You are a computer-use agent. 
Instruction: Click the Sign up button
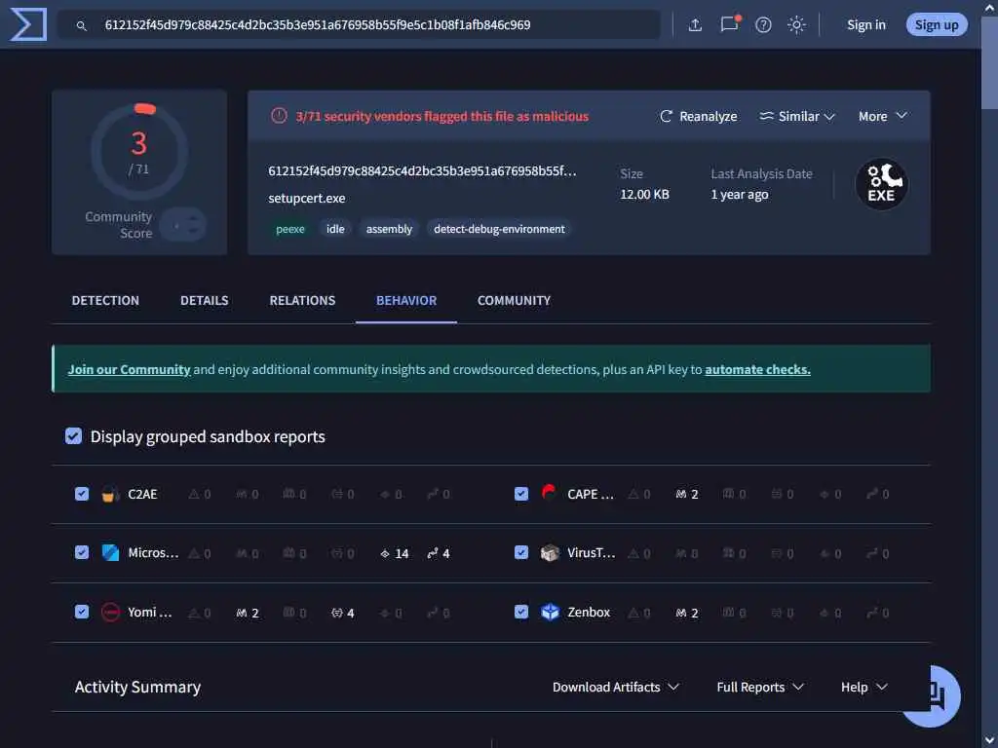pos(937,24)
